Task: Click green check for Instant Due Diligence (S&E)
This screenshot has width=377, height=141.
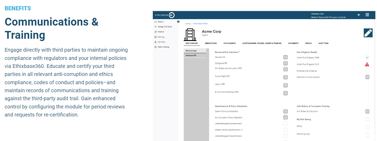Action: tap(367, 57)
